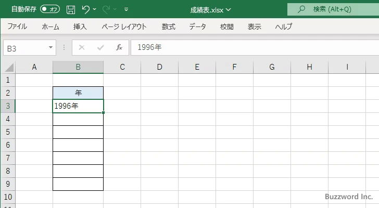Select column F header
Image resolution: width=379 pixels, height=208 pixels.
pos(234,67)
